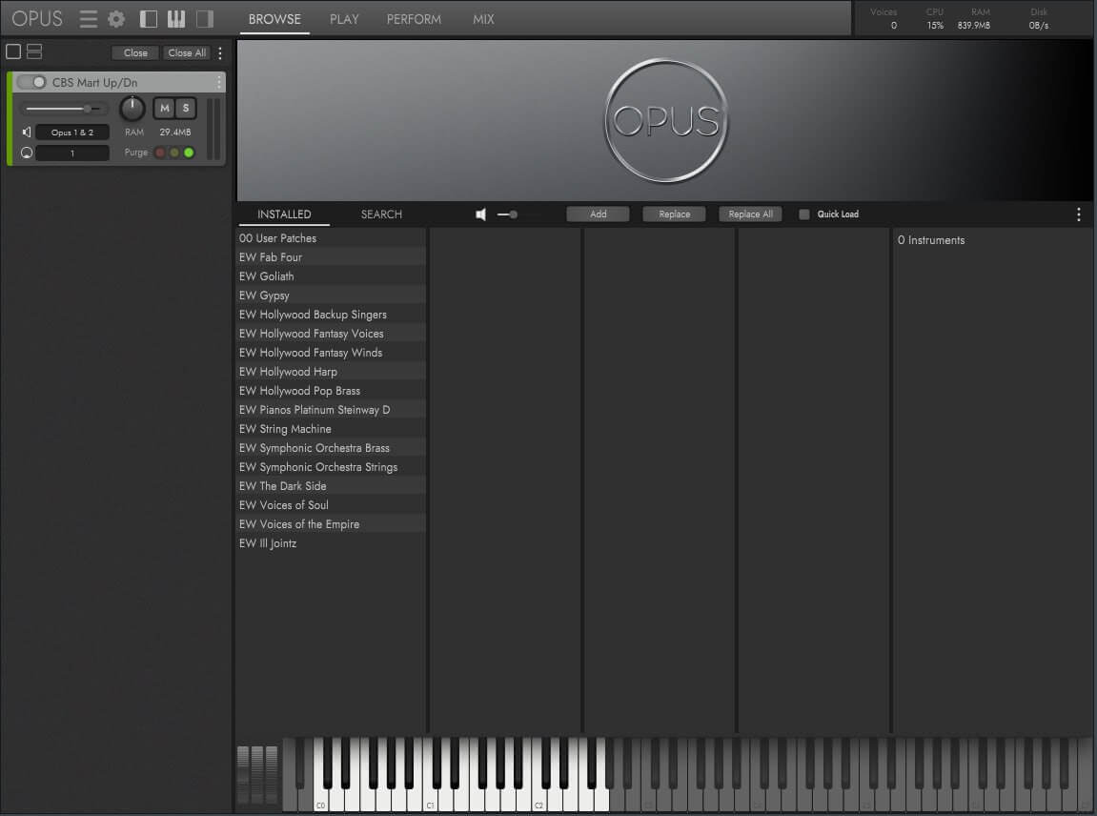
Task: Click the green Purge indicator
Action: pos(189,153)
